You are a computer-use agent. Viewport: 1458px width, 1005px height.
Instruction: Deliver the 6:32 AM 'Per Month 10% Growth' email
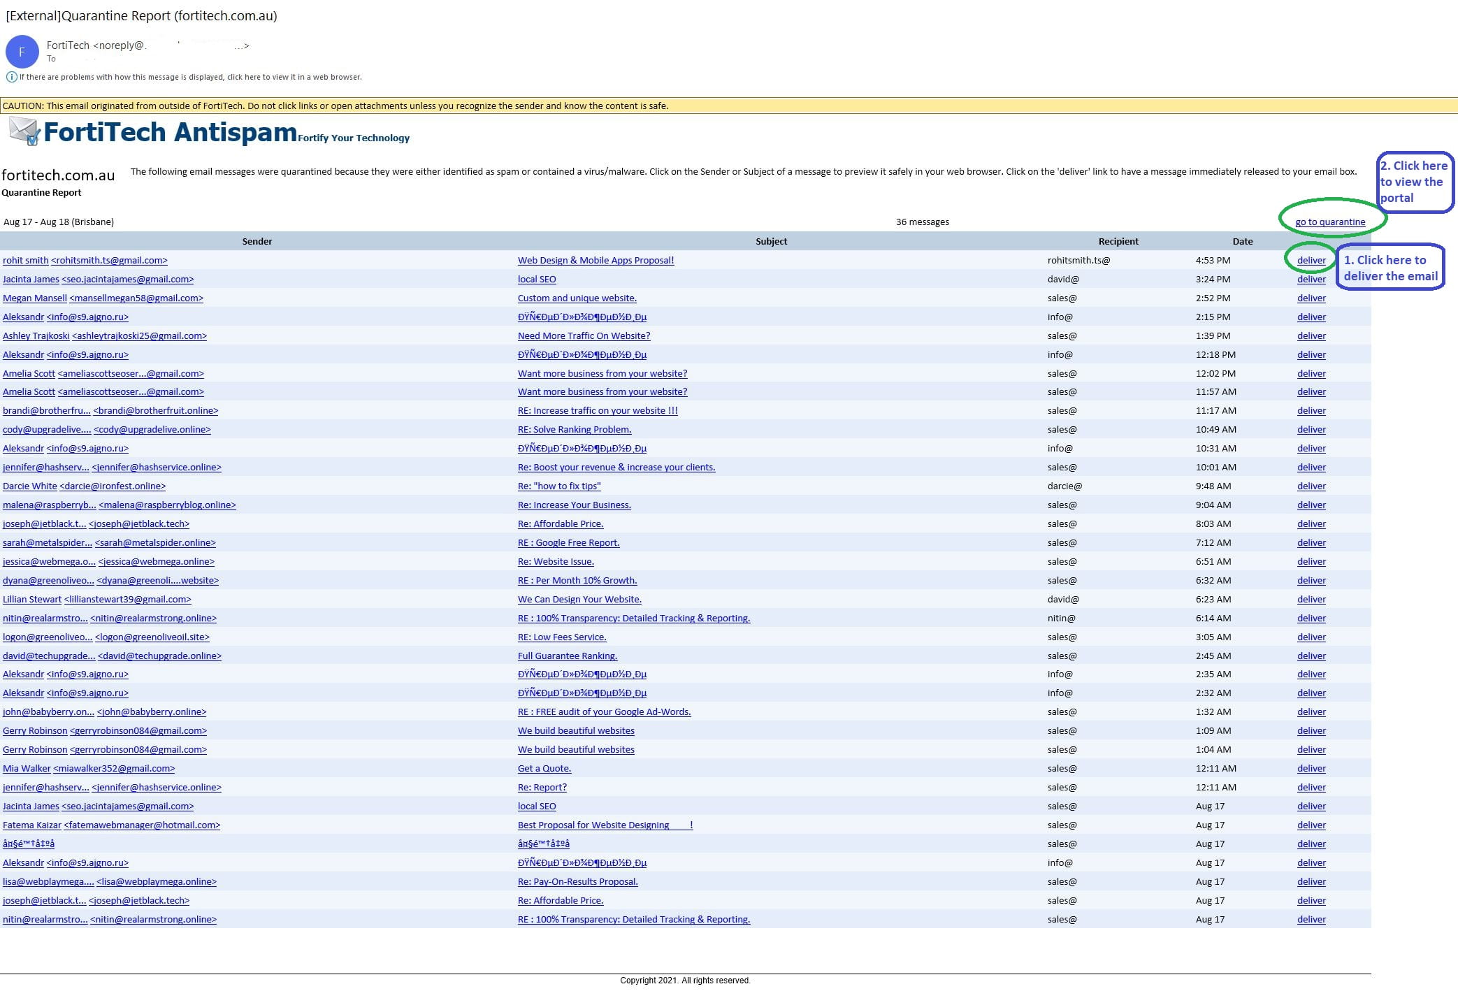[x=1311, y=581]
